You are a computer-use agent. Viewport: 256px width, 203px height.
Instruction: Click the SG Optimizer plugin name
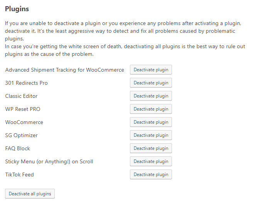[x=22, y=135]
